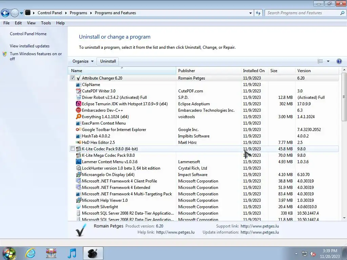The width and height of the screenshot is (347, 260).
Task: Click the refresh button beside address bar
Action: [x=258, y=13]
